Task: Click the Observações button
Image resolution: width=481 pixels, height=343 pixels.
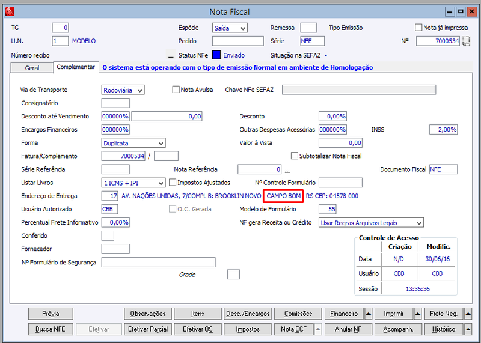Action: [x=148, y=314]
